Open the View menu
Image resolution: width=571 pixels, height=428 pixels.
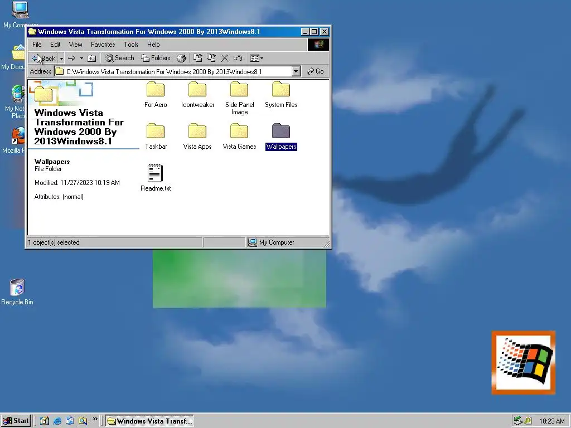point(75,45)
